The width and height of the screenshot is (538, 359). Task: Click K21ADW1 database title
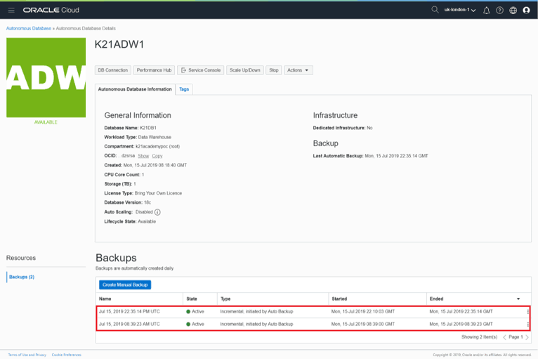coord(119,44)
